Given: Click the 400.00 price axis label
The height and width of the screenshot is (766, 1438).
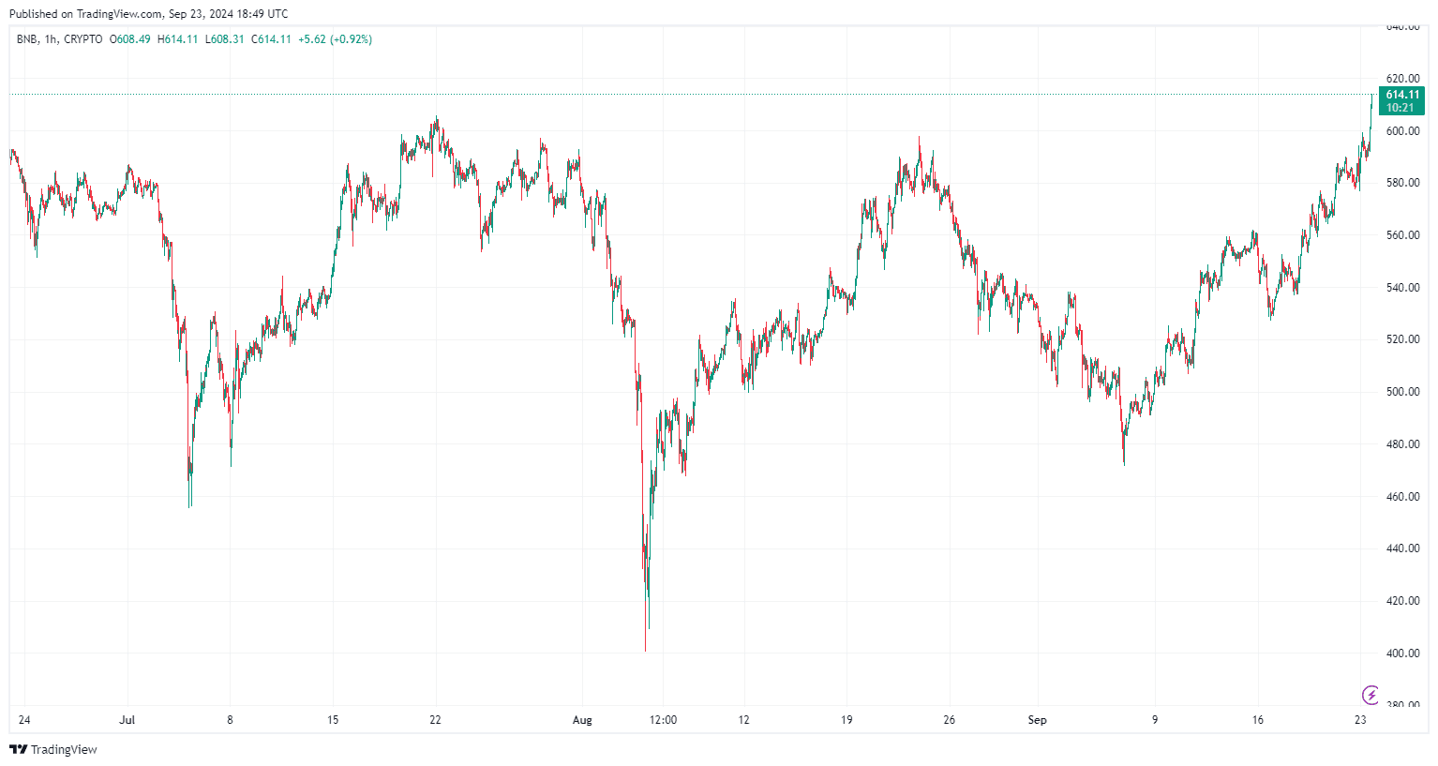Looking at the screenshot, I should [1402, 653].
